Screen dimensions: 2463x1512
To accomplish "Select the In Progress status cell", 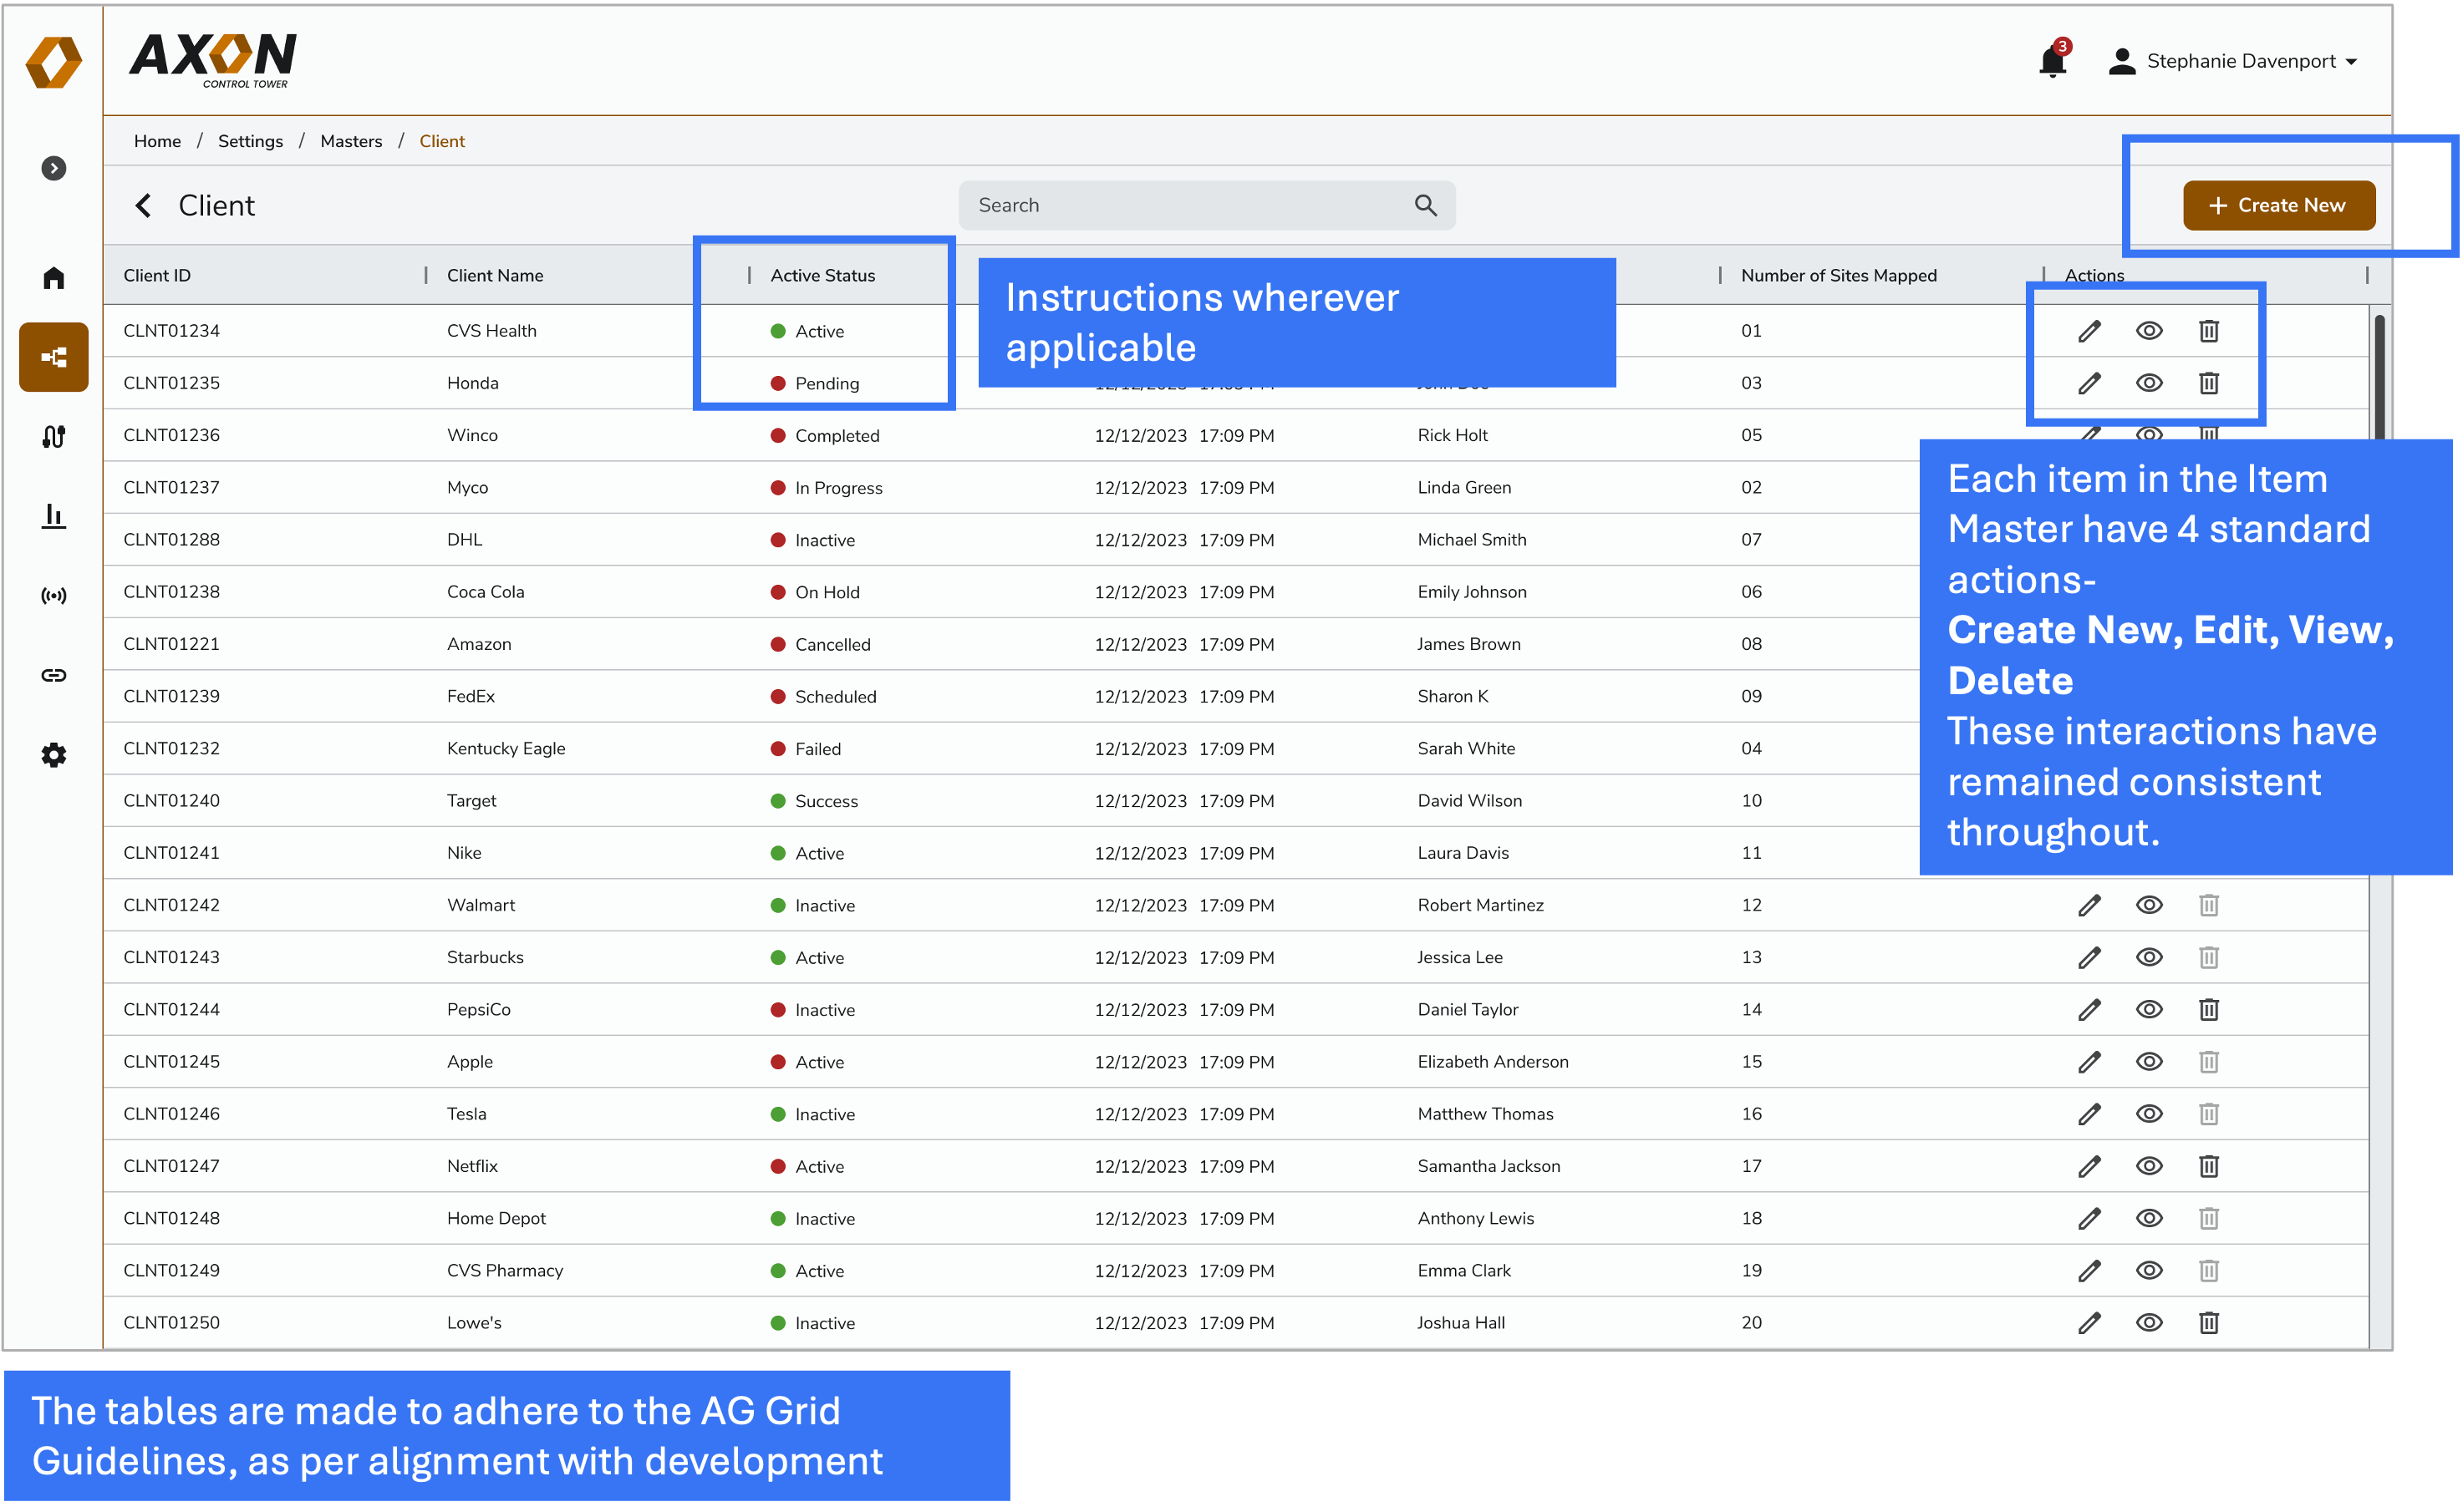I will point(827,488).
